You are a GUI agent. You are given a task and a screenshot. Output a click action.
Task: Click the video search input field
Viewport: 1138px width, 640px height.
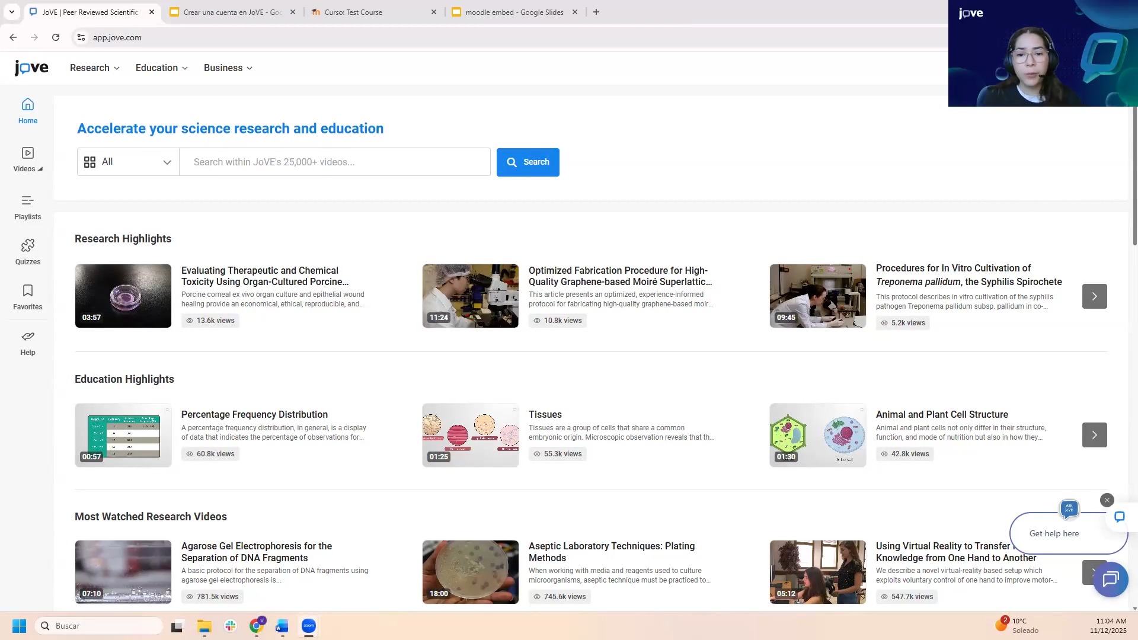335,162
